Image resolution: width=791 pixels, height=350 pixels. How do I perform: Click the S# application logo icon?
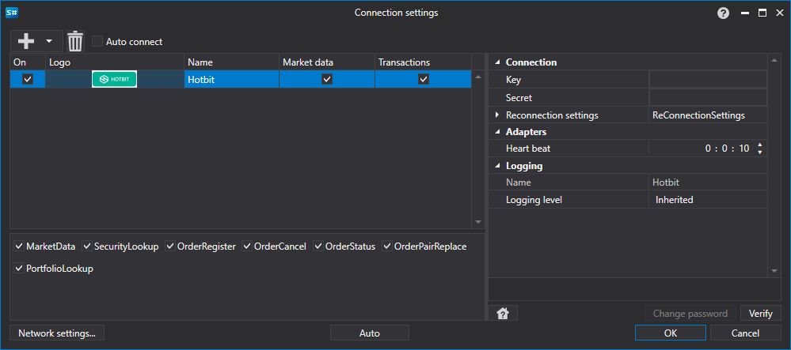(12, 13)
